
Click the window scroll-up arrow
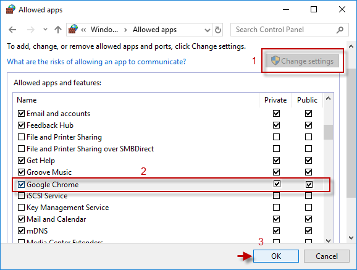click(351, 46)
